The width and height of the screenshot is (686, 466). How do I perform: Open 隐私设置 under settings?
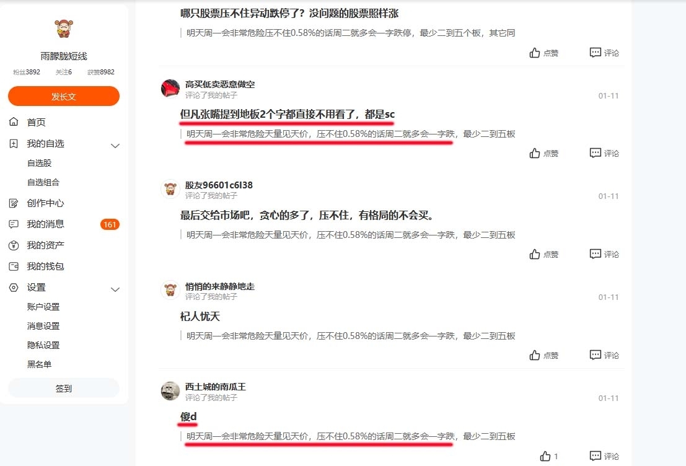point(43,345)
